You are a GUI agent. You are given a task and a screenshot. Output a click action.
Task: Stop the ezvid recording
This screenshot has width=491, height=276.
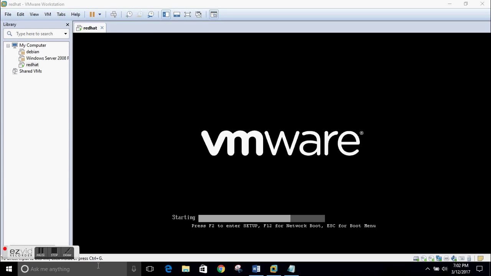[54, 252]
